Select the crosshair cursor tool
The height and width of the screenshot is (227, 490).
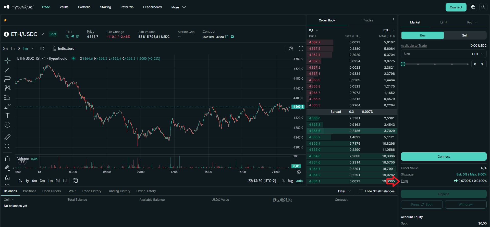(x=7, y=60)
